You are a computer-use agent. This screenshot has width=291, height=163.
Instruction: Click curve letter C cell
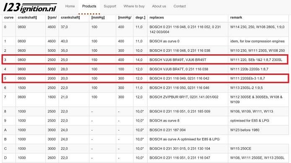pos(5,148)
